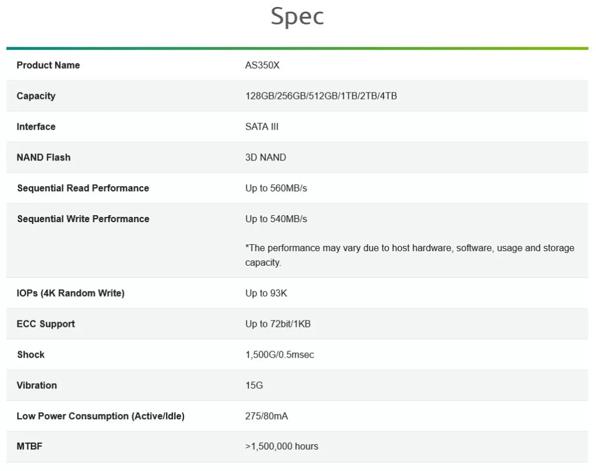Select the NAND Flash label
Image resolution: width=596 pixels, height=471 pixels.
tap(44, 158)
